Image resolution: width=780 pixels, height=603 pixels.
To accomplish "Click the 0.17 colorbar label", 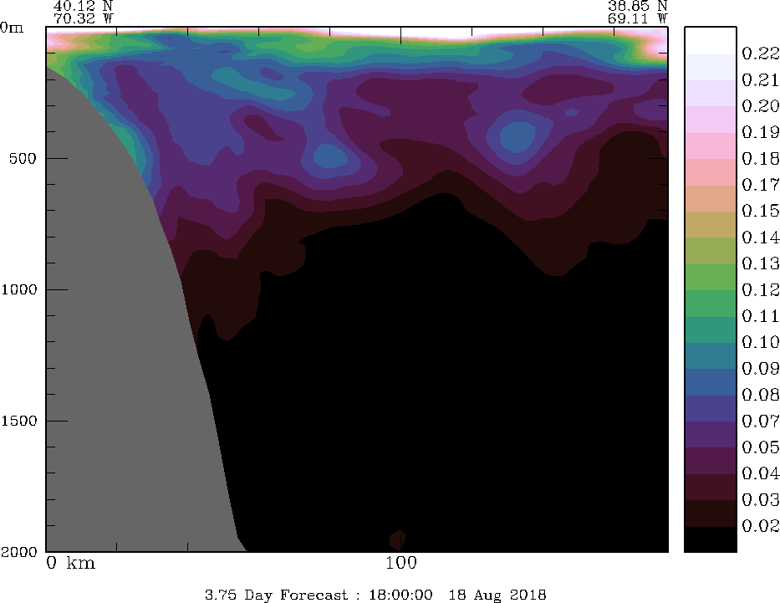I will click(x=761, y=185).
